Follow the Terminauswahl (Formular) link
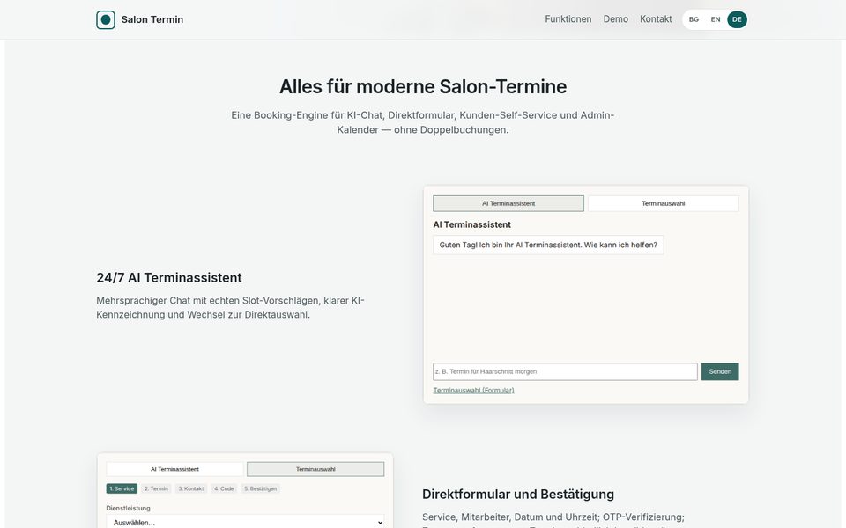846x528 pixels. 473,391
